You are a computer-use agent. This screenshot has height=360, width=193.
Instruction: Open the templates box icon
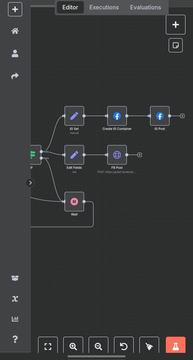pyautogui.click(x=15, y=278)
